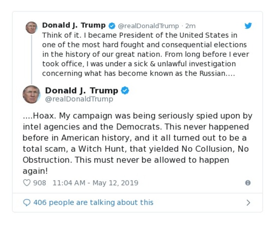The height and width of the screenshot is (225, 275).
Task: Click the like count showing 908
Action: 40,183
